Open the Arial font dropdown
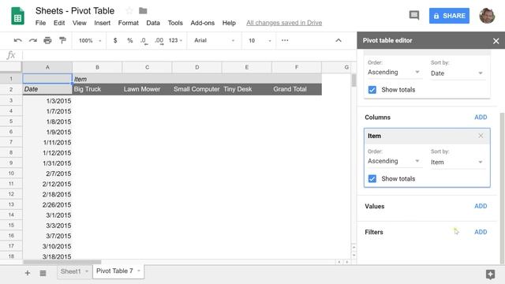This screenshot has width=505, height=284. [214, 40]
